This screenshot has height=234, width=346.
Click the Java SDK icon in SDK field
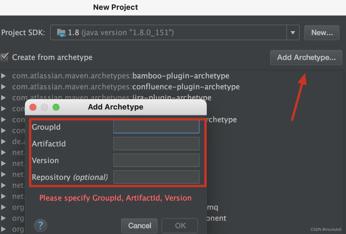click(62, 32)
